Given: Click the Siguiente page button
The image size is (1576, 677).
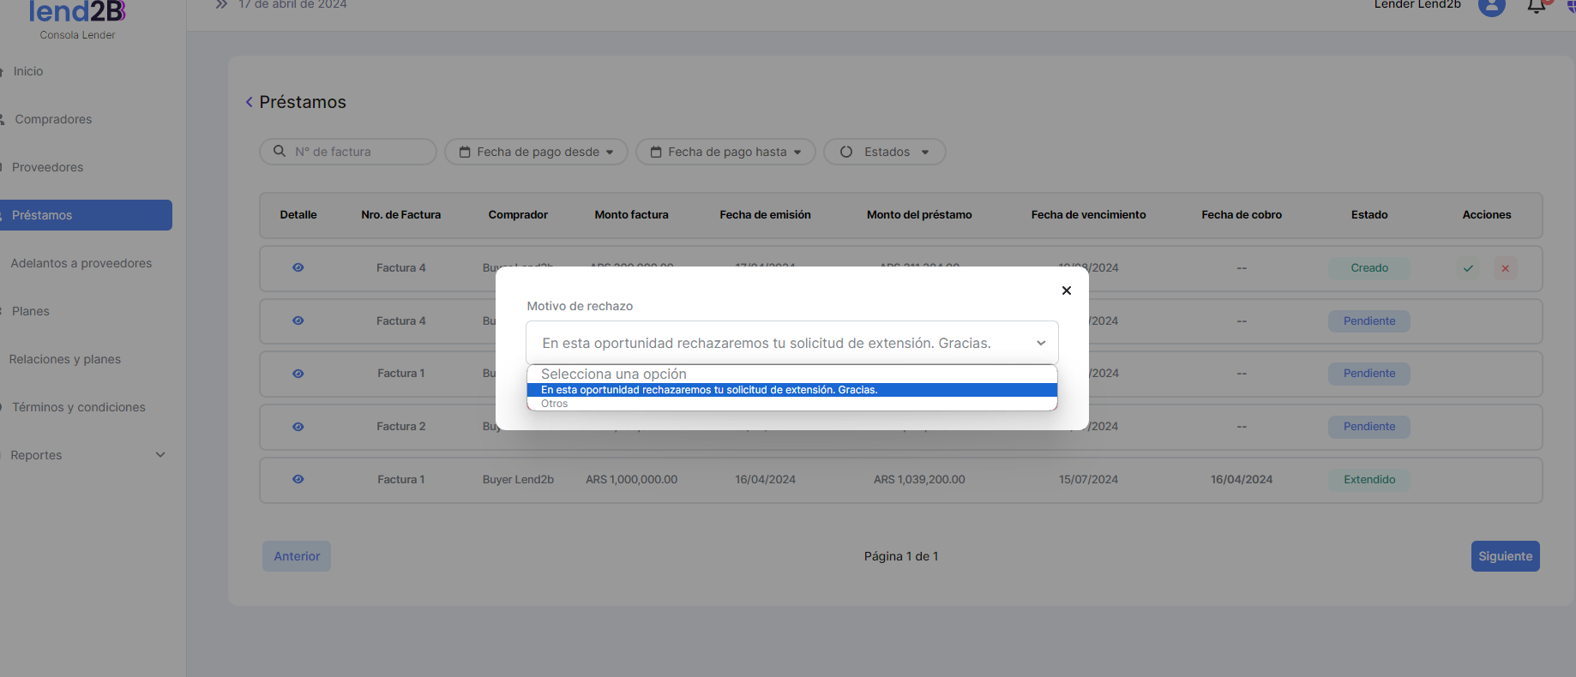Looking at the screenshot, I should pos(1505,556).
